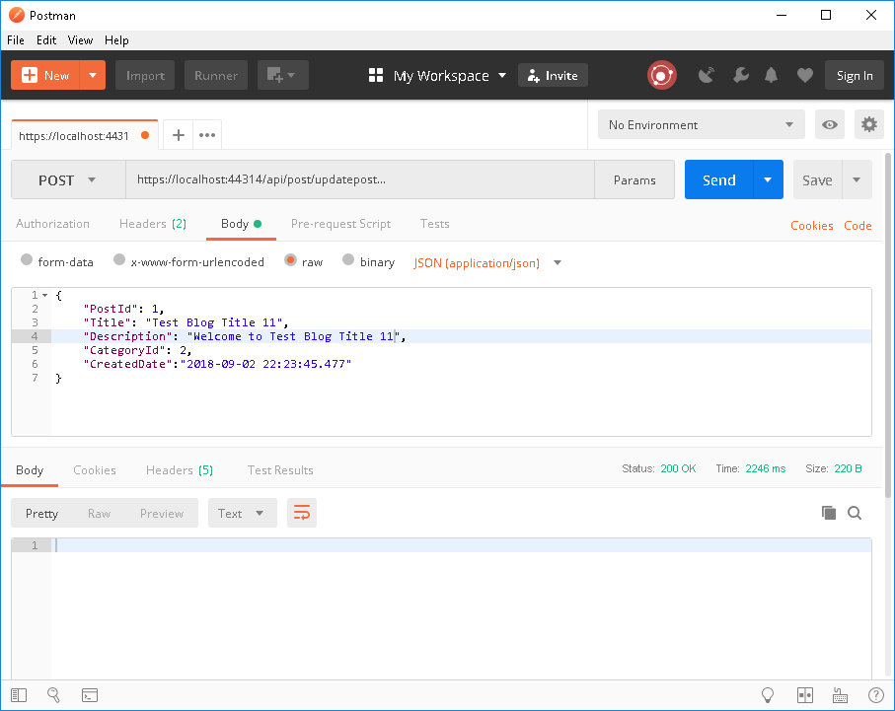Collapse the JSON fold arrow on line 1

[x=44, y=295]
